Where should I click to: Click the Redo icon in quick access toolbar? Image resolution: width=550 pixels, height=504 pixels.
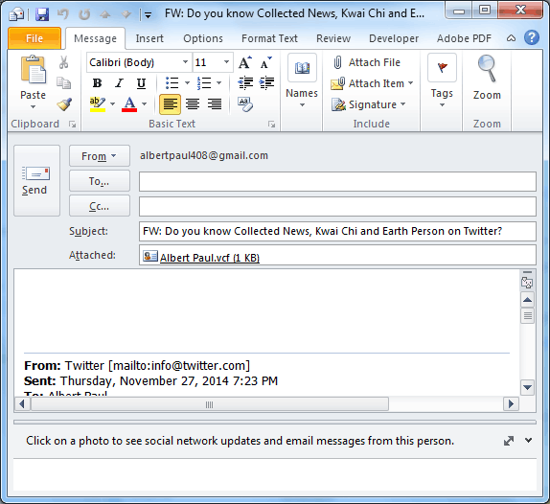click(84, 14)
